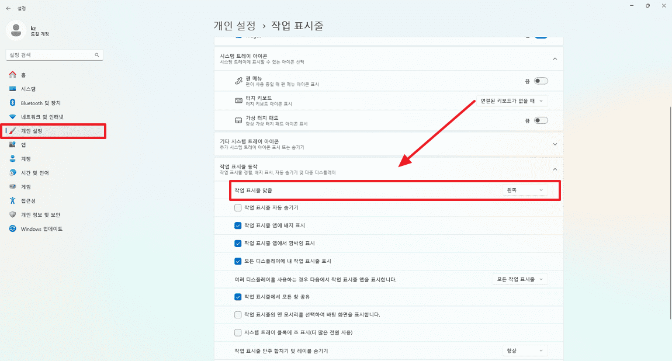Viewport: 672px width, 361px height.
Task: Enable 작업 표시줄 자동 숨기기 checkbox
Action: [238, 208]
